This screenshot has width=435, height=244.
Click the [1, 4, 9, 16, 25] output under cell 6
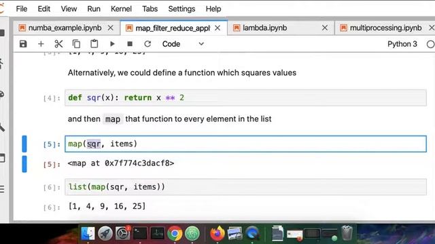[x=107, y=206]
